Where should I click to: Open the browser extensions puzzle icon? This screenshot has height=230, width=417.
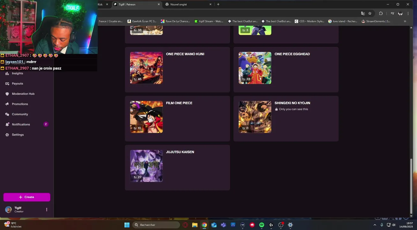[x=381, y=13]
